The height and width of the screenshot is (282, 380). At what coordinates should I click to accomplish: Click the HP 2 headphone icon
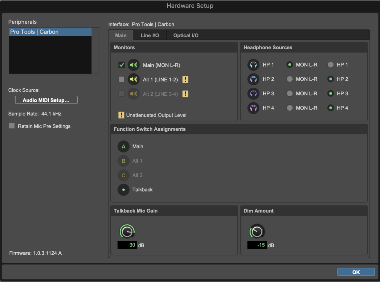253,79
